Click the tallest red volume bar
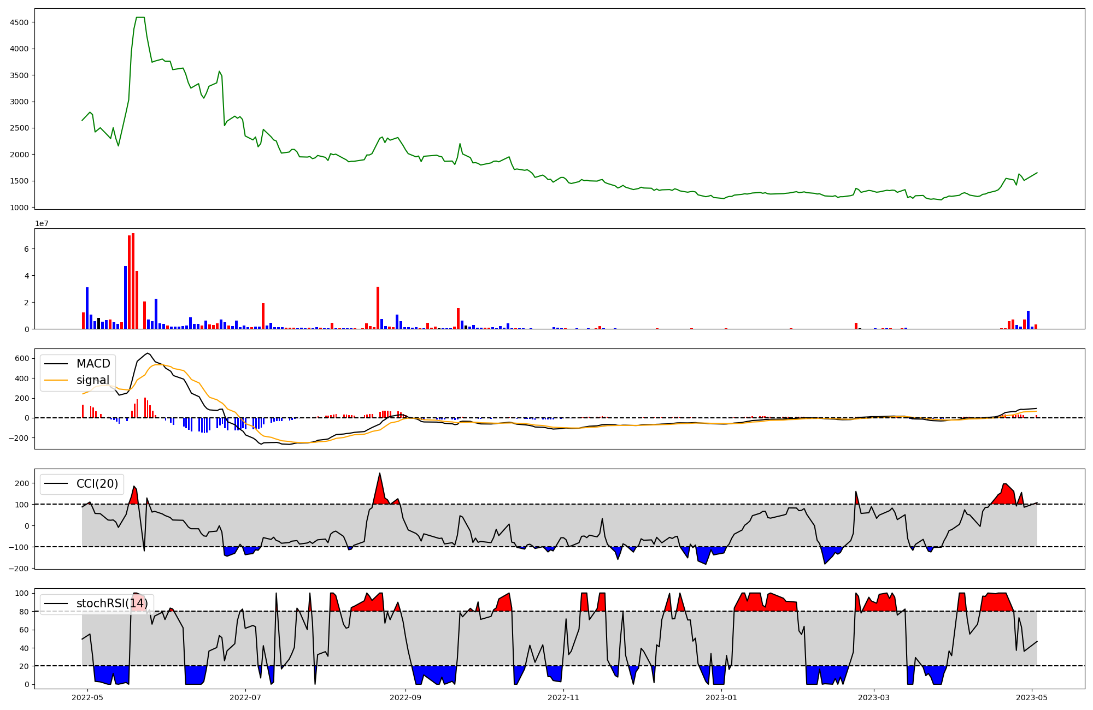Viewport: 1093px width, 710px height. pyautogui.click(x=133, y=281)
